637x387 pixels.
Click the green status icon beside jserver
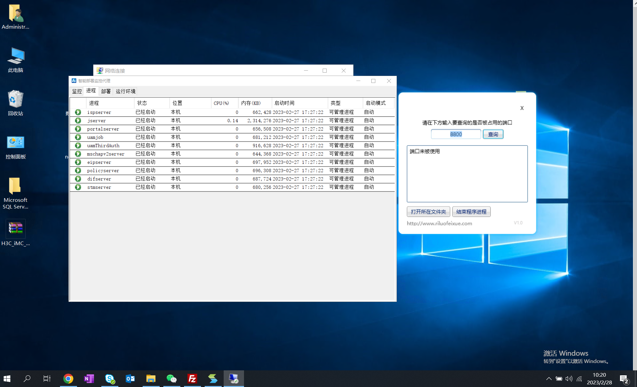point(78,121)
